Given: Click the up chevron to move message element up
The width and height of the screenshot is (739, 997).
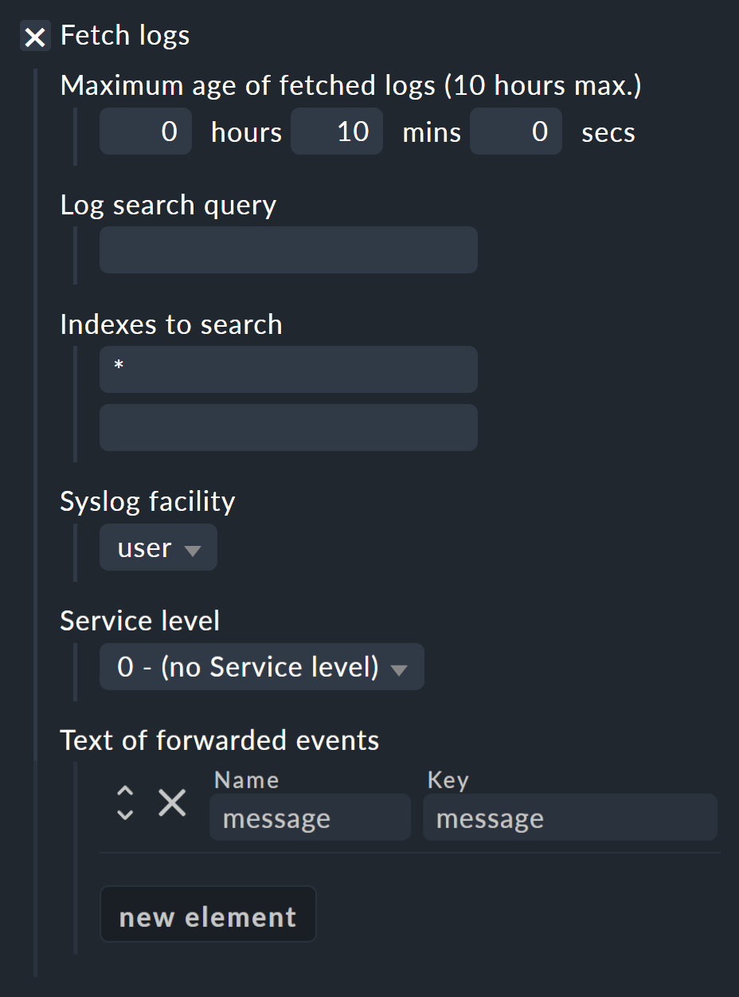Looking at the screenshot, I should (x=124, y=791).
